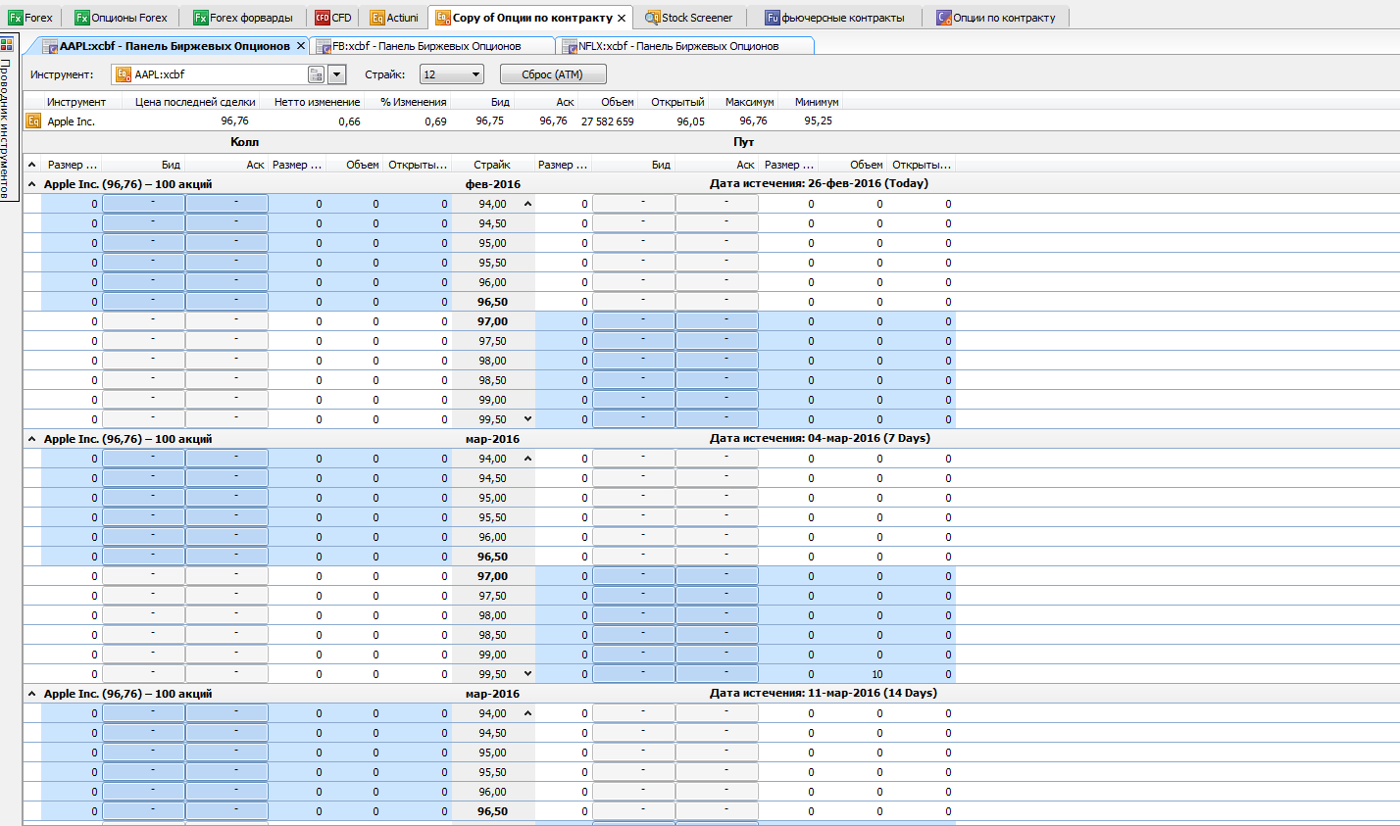The height and width of the screenshot is (826, 1400).
Task: Open the instrument browse list icon
Action: point(316,74)
